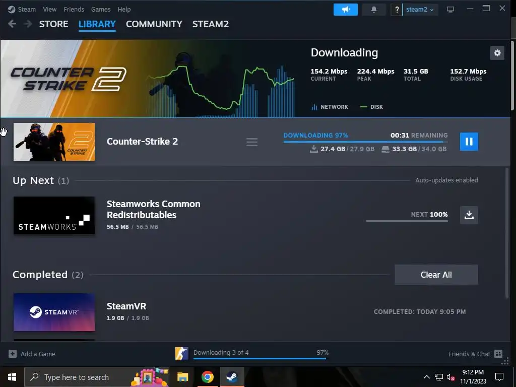Pause the Counter-Strike 2 download
516x387 pixels.
pyautogui.click(x=469, y=142)
